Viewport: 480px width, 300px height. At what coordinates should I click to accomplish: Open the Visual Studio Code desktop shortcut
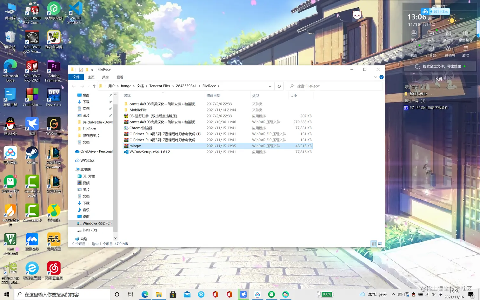coord(76,13)
